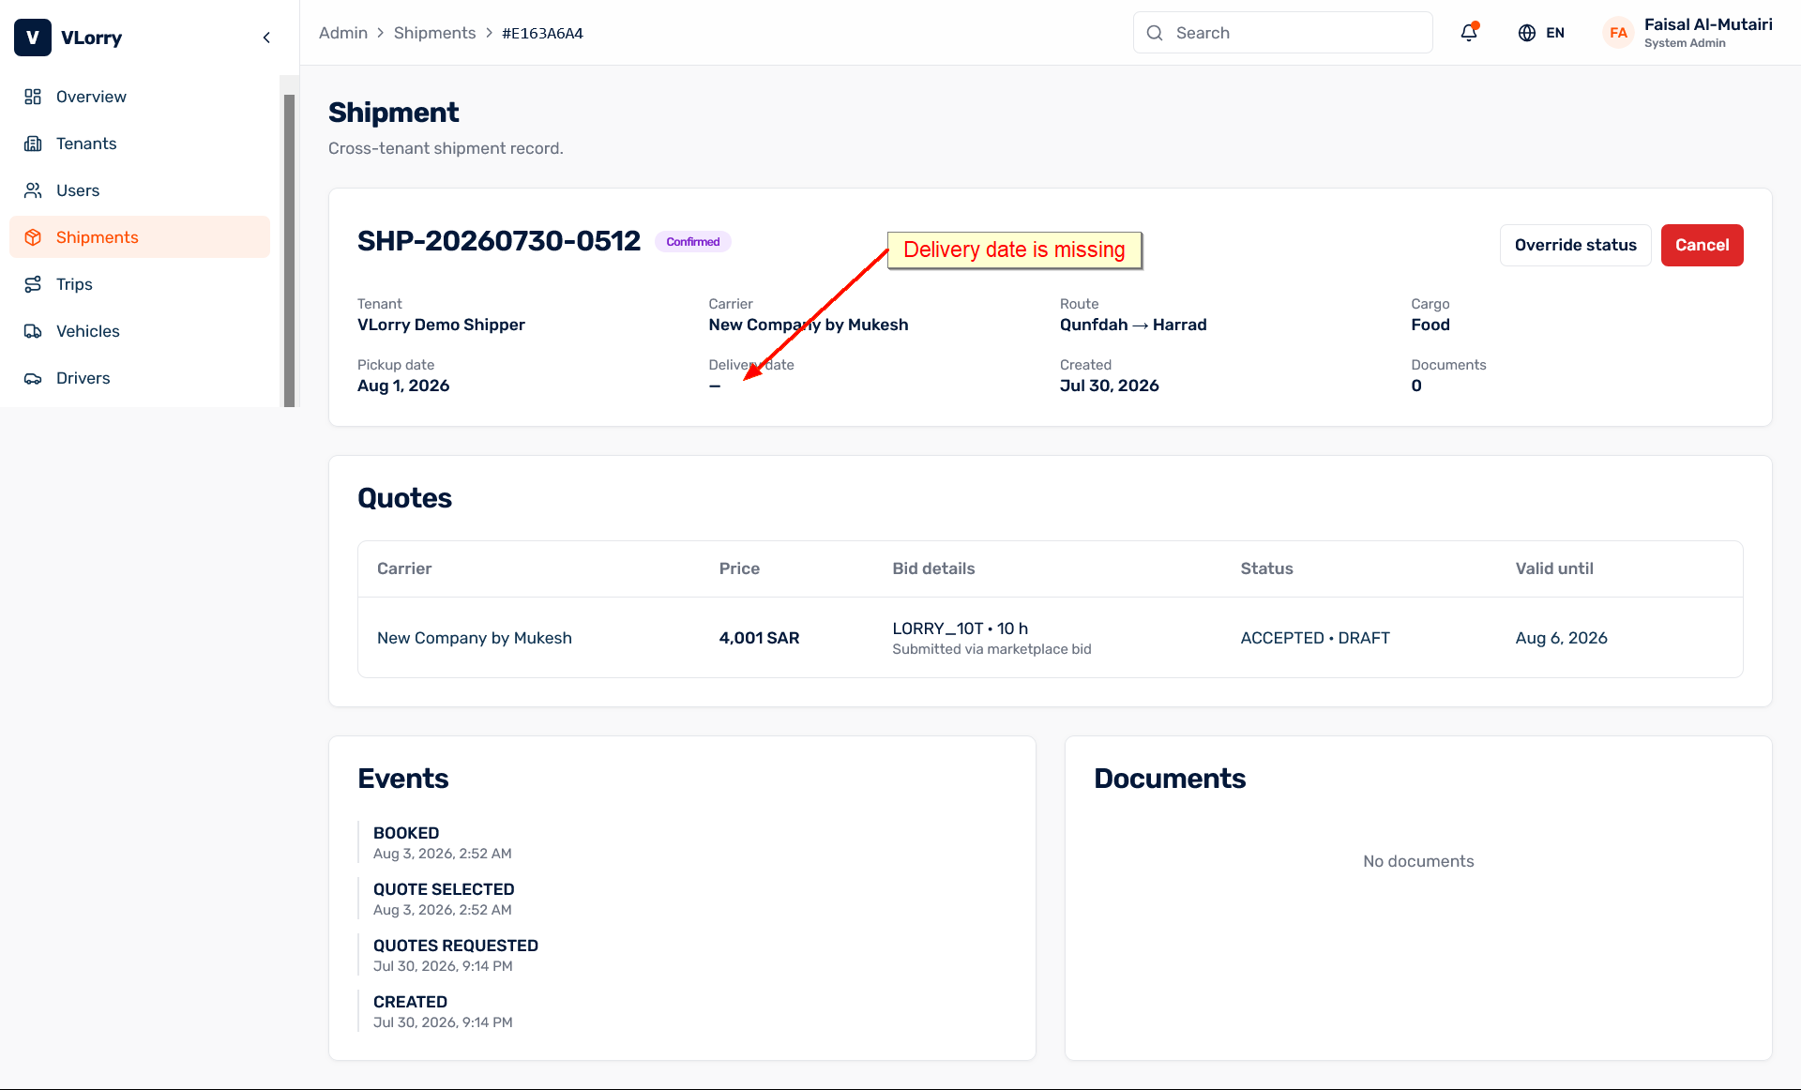The height and width of the screenshot is (1090, 1801).
Task: Click the #E163A6A4 breadcrumb
Action: (542, 33)
